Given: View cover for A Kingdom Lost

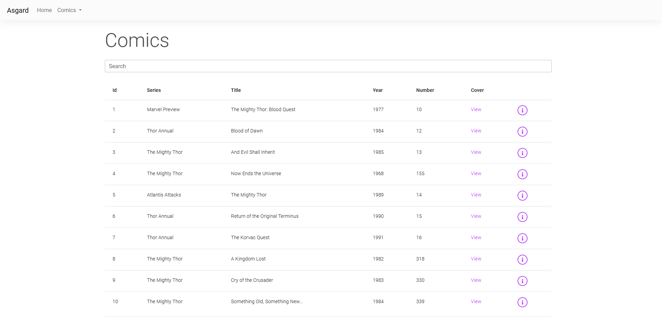Looking at the screenshot, I should pos(476,259).
